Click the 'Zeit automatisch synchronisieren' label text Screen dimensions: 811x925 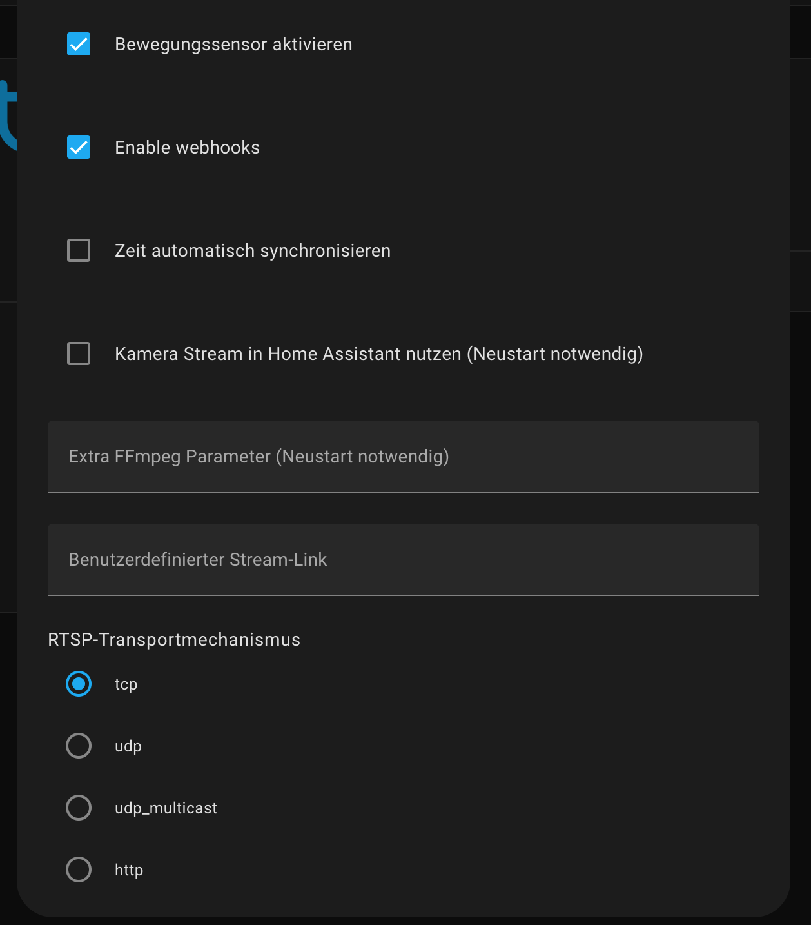tap(252, 251)
